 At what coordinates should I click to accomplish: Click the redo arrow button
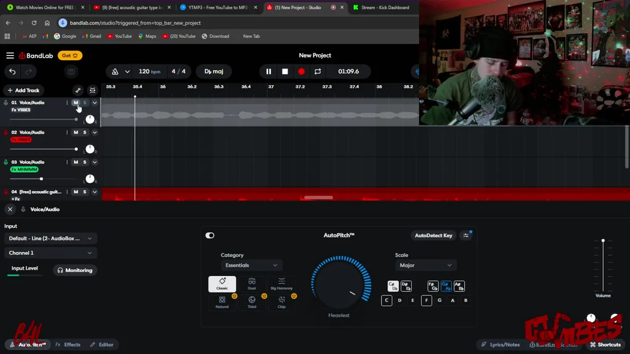[29, 72]
